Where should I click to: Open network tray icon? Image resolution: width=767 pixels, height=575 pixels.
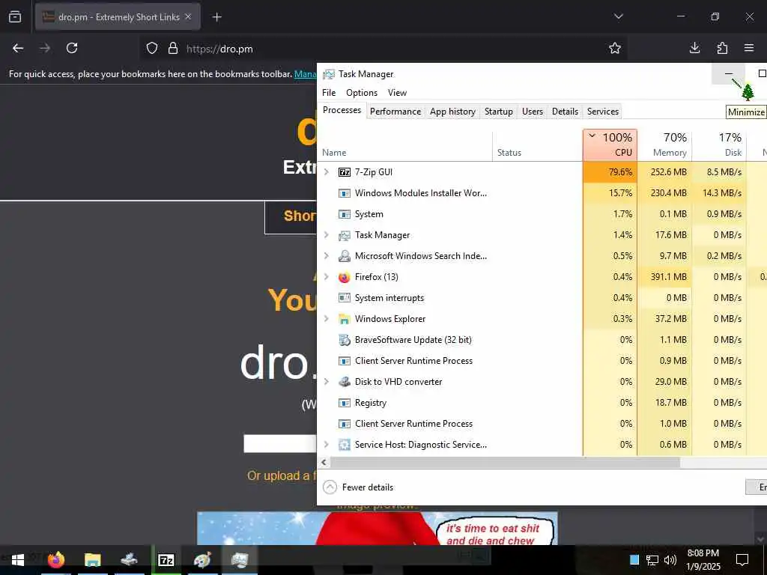(x=652, y=560)
